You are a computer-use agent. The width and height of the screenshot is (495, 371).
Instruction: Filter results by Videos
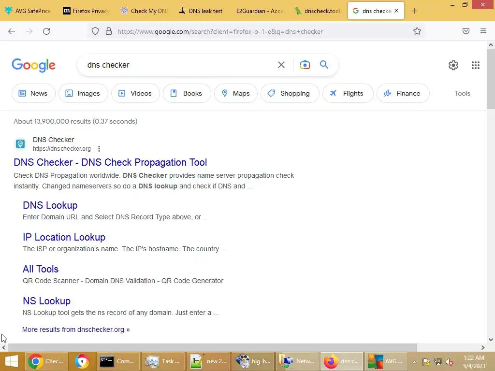135,93
